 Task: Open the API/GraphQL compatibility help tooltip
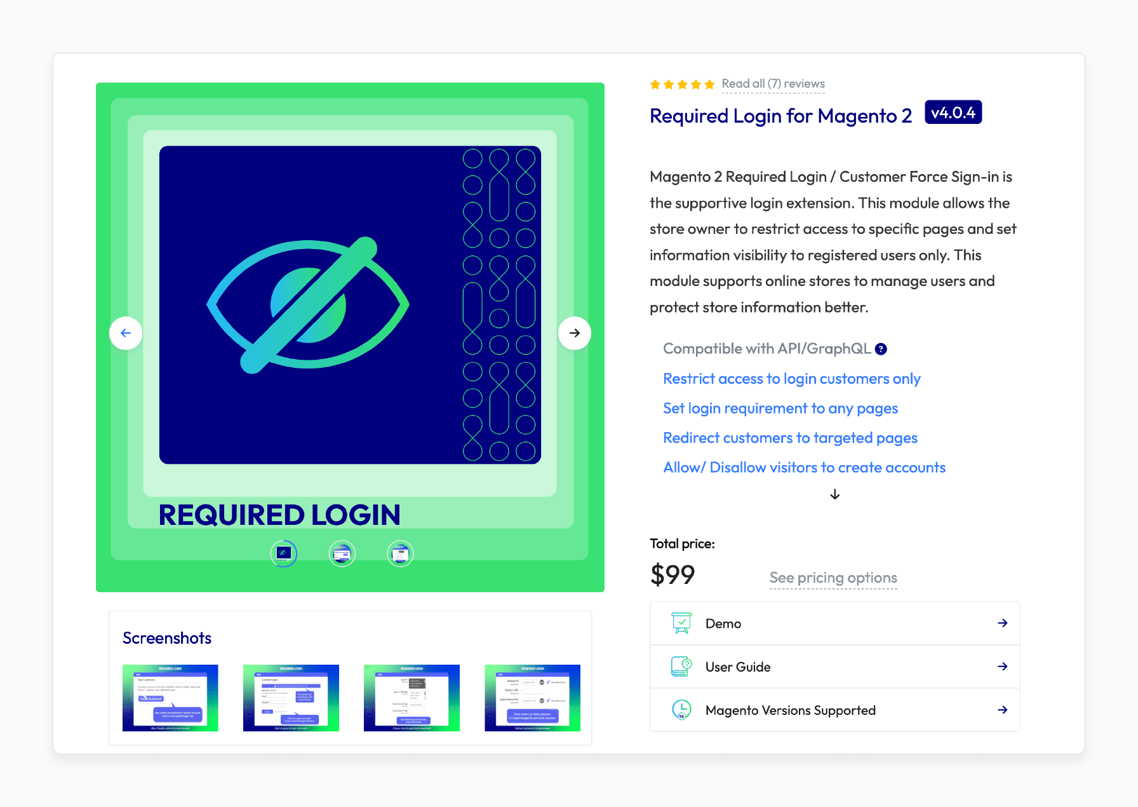point(881,348)
